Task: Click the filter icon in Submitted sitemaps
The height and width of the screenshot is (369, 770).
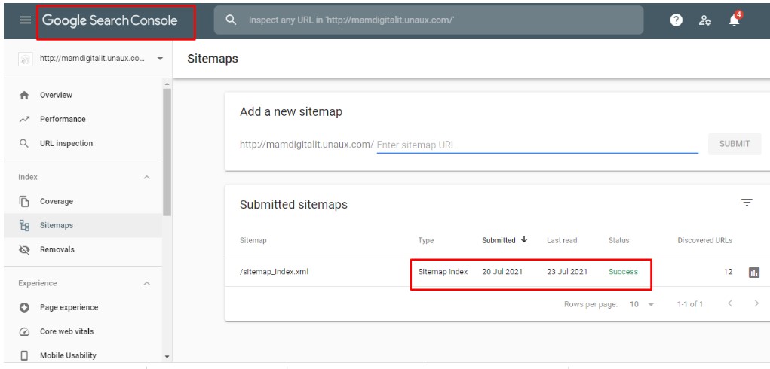Action: tap(747, 203)
